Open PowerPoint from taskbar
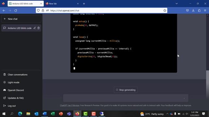 pos(61,114)
